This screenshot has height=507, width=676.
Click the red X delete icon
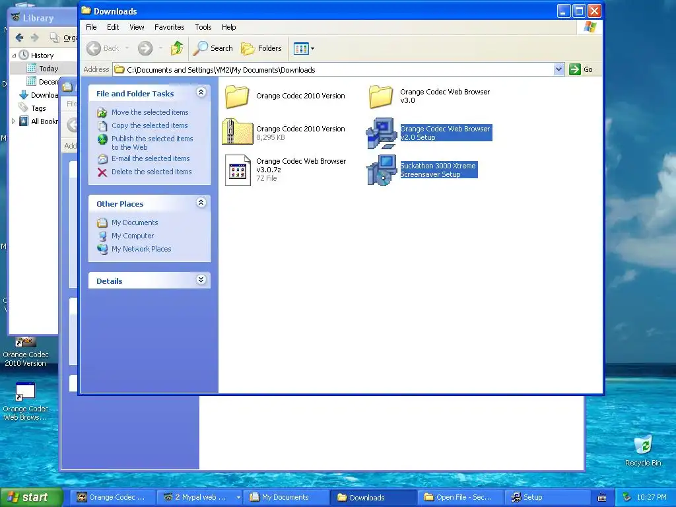(x=102, y=172)
